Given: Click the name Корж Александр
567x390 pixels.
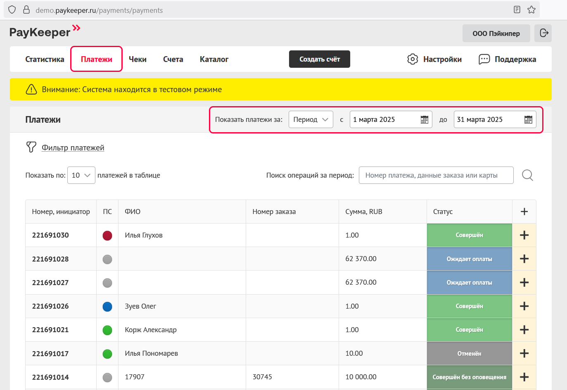Looking at the screenshot, I should pos(151,330).
